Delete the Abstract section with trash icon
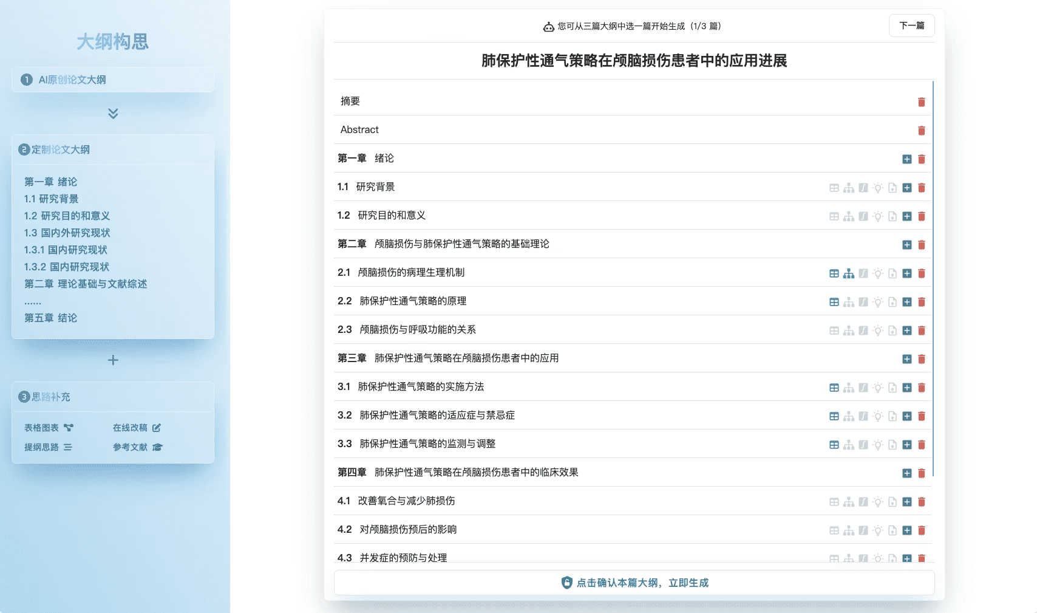The image size is (1037, 613). pos(922,130)
